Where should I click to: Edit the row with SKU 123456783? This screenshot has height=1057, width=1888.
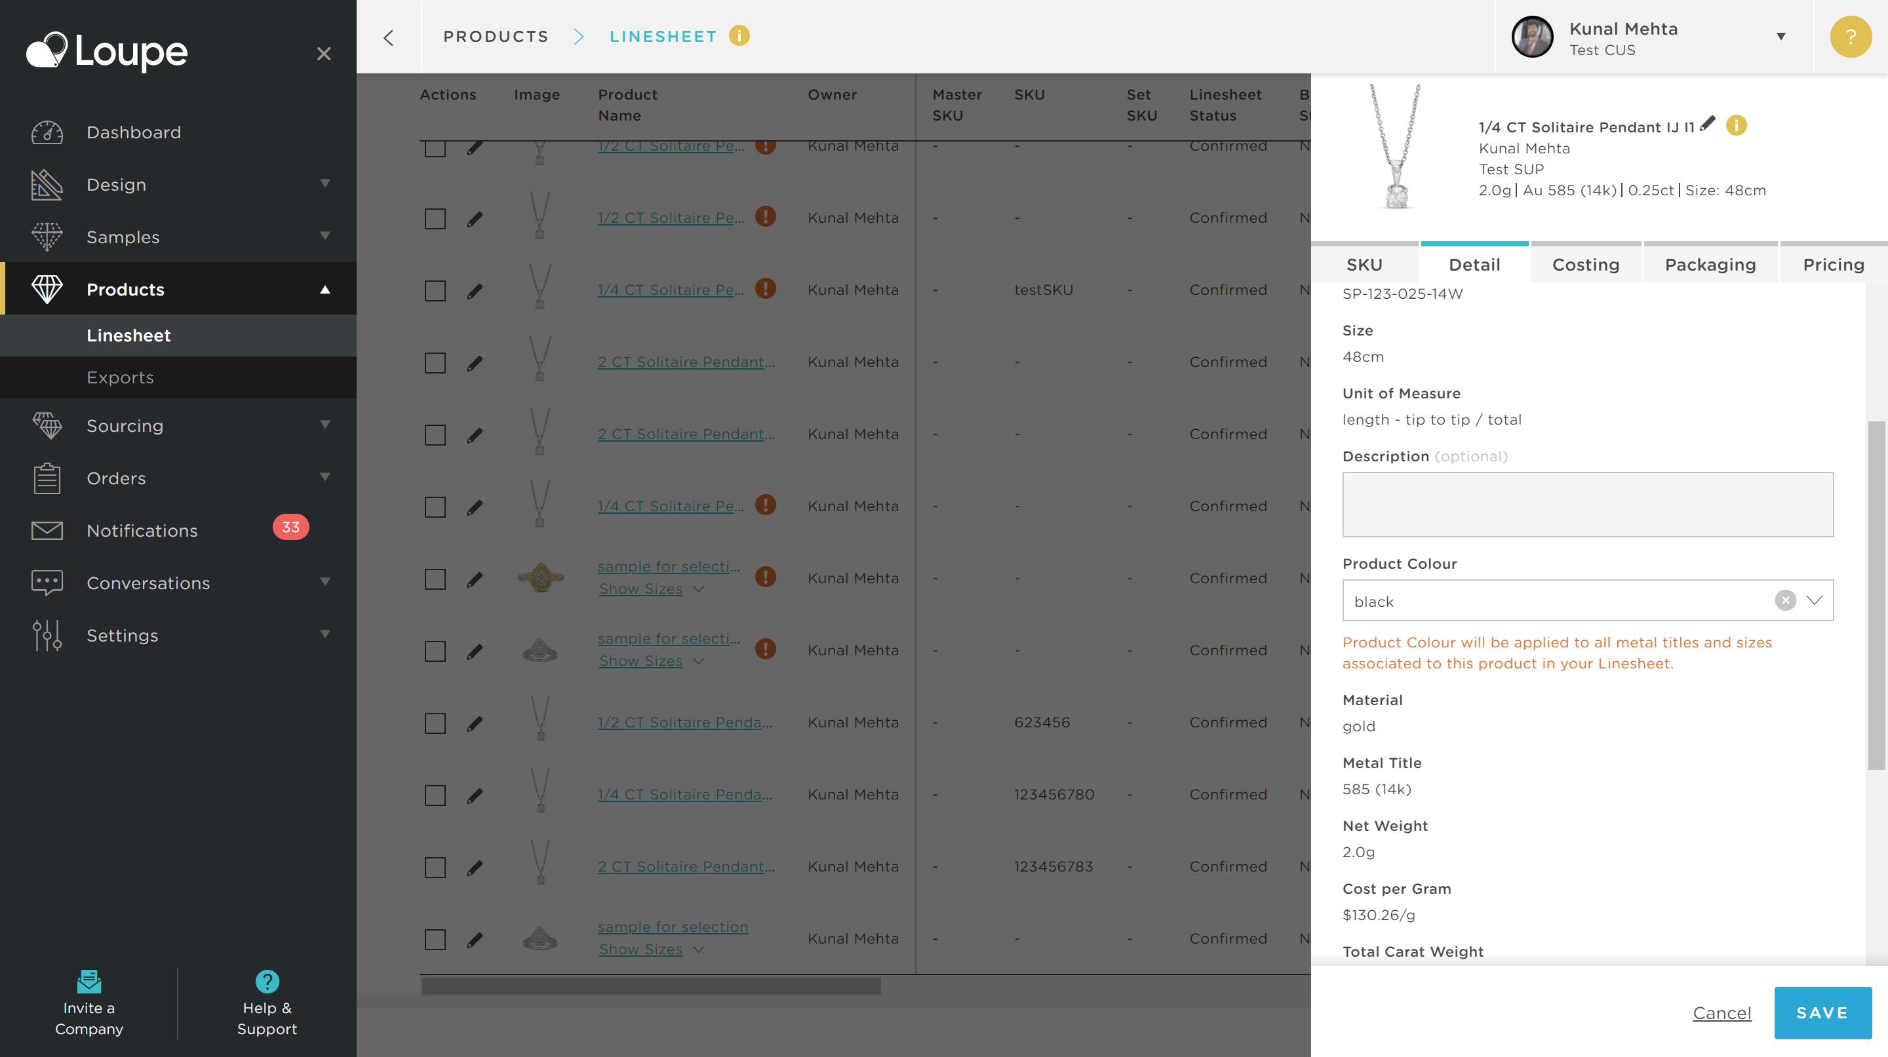click(x=474, y=868)
